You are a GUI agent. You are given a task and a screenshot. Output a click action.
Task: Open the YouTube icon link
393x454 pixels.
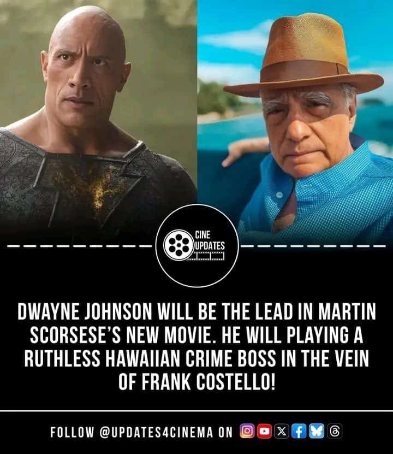(x=264, y=432)
